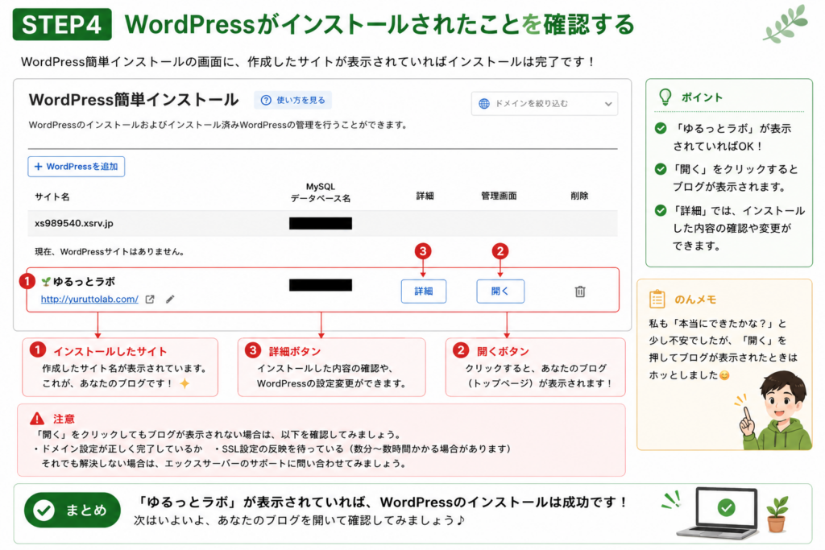Click the 使い方を見る help button
This screenshot has width=825, height=550.
pyautogui.click(x=293, y=100)
